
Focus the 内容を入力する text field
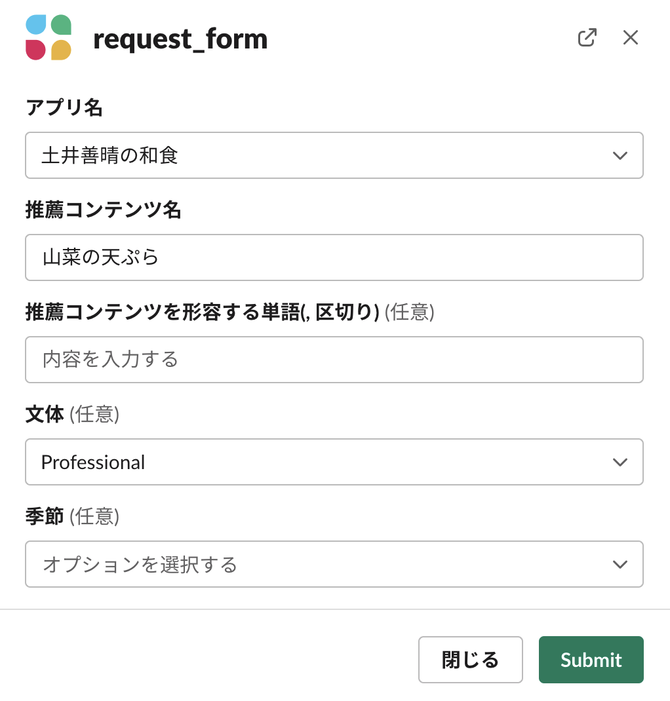[334, 360]
